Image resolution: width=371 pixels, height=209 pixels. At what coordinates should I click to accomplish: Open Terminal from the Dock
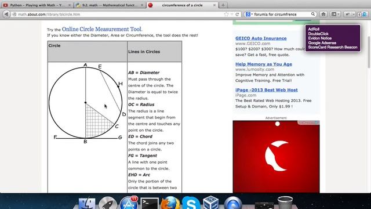[x=150, y=204]
